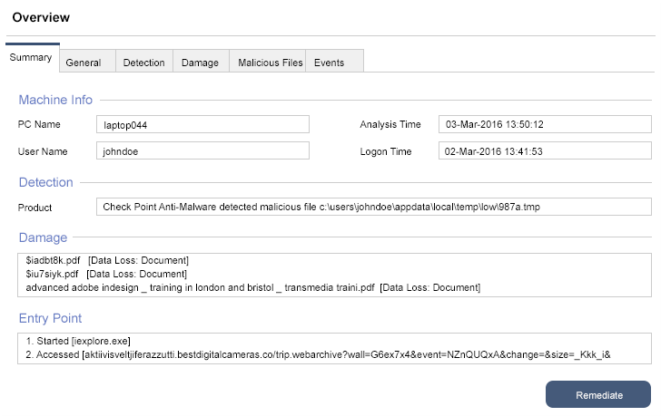Select the advanced adobe indesign pdf entry
Screen dimensions: 661x416
click(x=253, y=287)
